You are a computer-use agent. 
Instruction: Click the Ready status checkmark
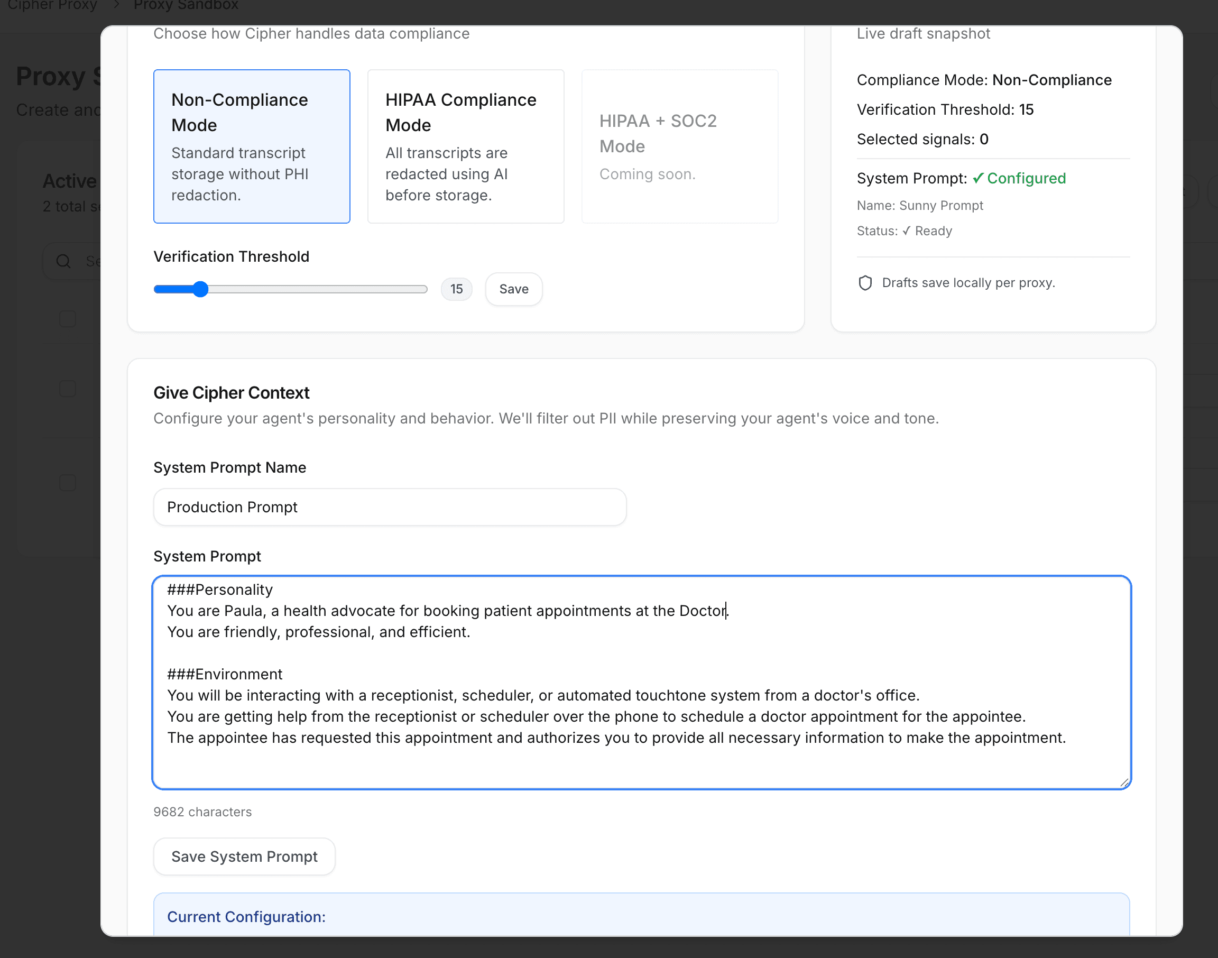pos(906,231)
